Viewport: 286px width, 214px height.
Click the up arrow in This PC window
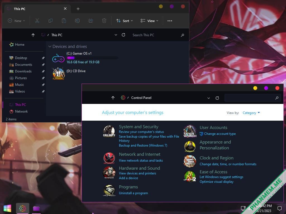(x=33, y=35)
